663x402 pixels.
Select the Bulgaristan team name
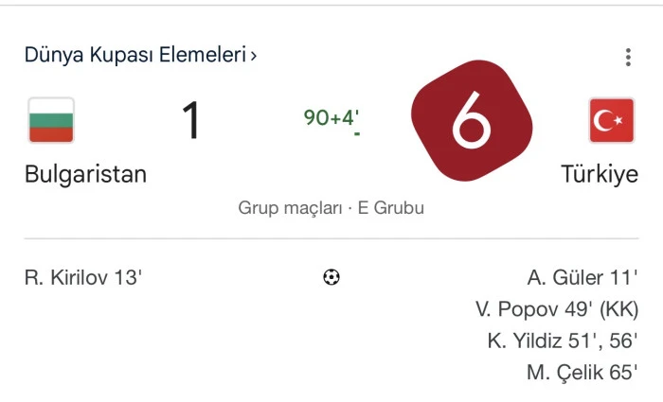coord(85,175)
